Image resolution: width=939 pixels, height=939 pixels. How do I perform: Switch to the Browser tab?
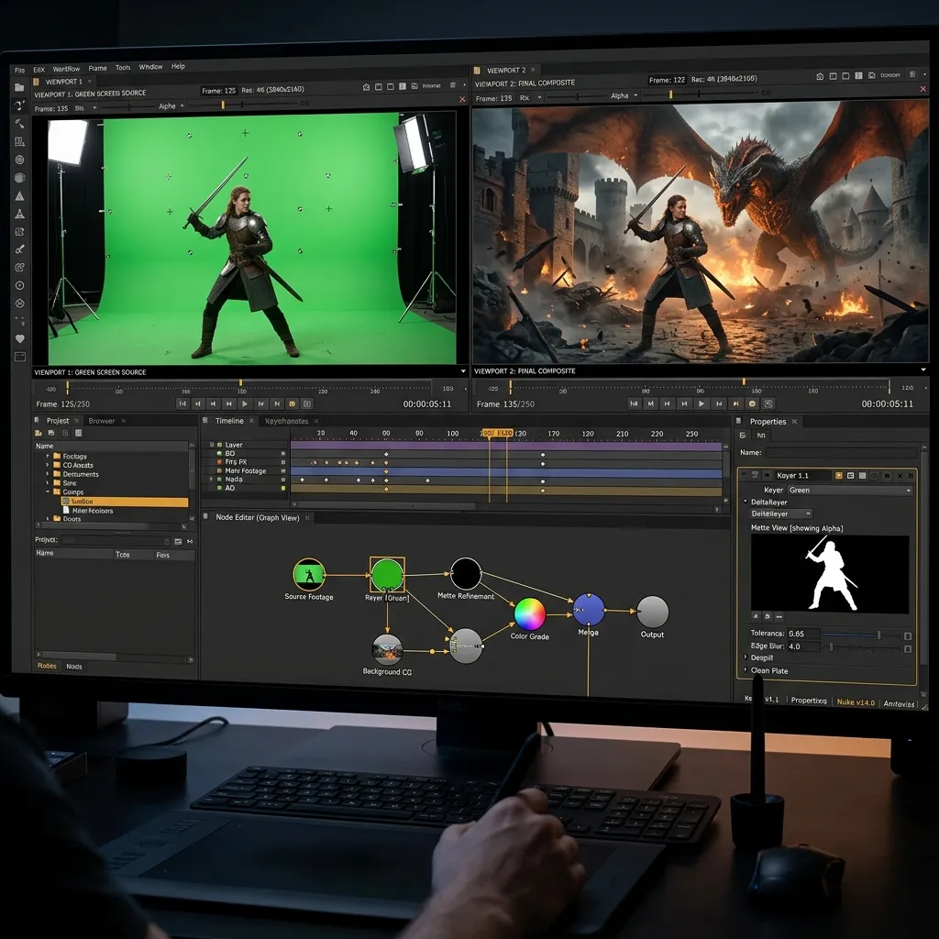[102, 421]
